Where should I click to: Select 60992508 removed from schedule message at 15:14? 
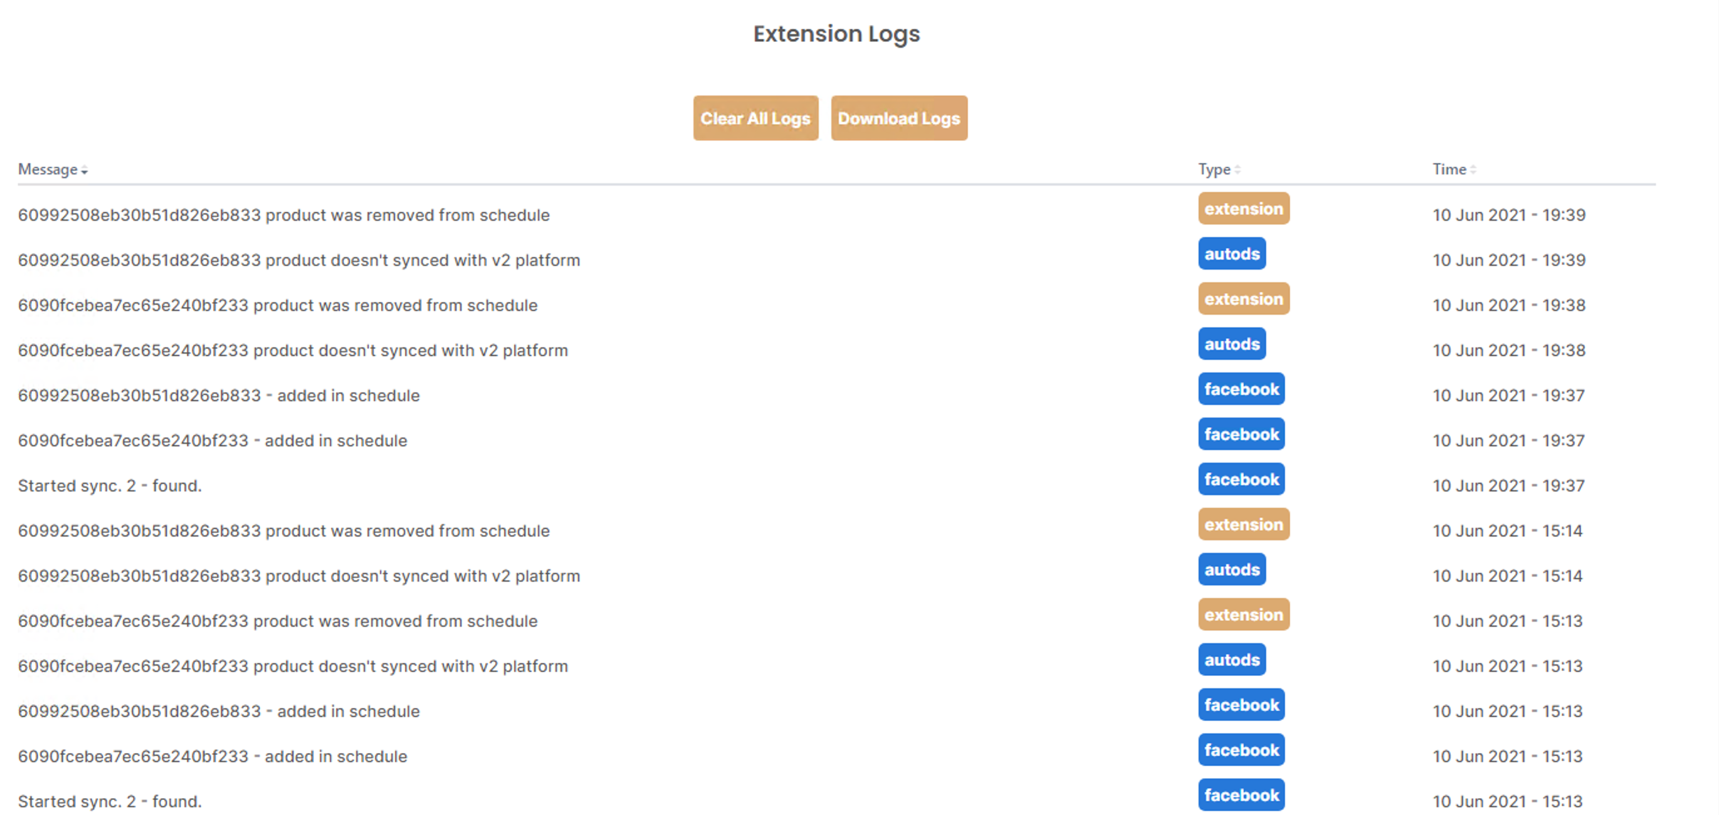point(283,530)
